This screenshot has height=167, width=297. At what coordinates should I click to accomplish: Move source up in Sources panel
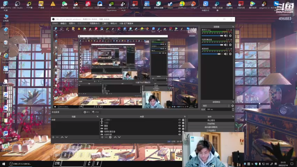click(115, 137)
